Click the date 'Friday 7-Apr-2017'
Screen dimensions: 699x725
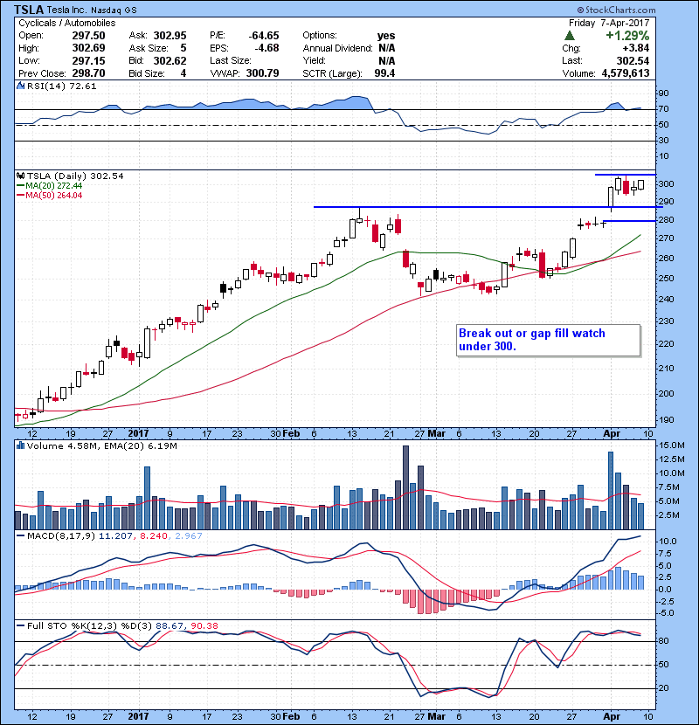tap(609, 23)
